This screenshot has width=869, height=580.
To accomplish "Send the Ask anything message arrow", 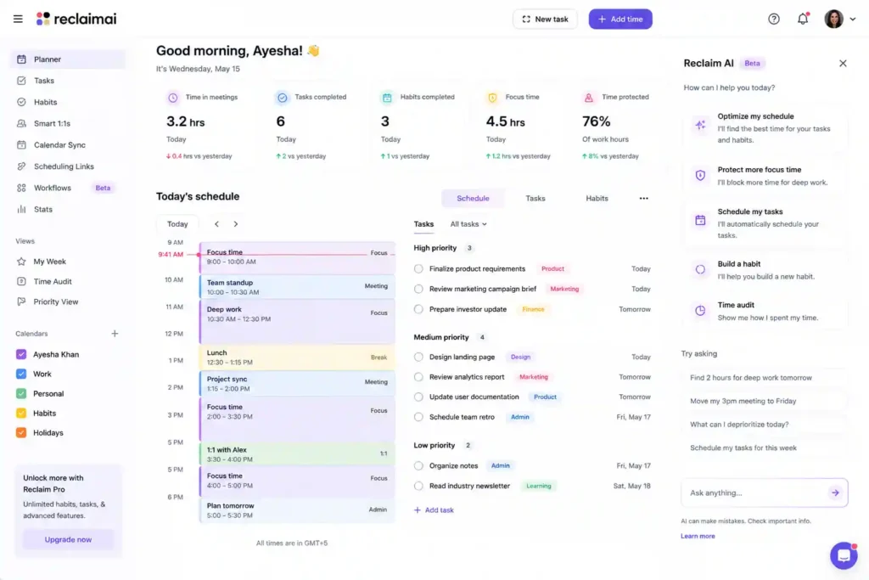I will 835,493.
